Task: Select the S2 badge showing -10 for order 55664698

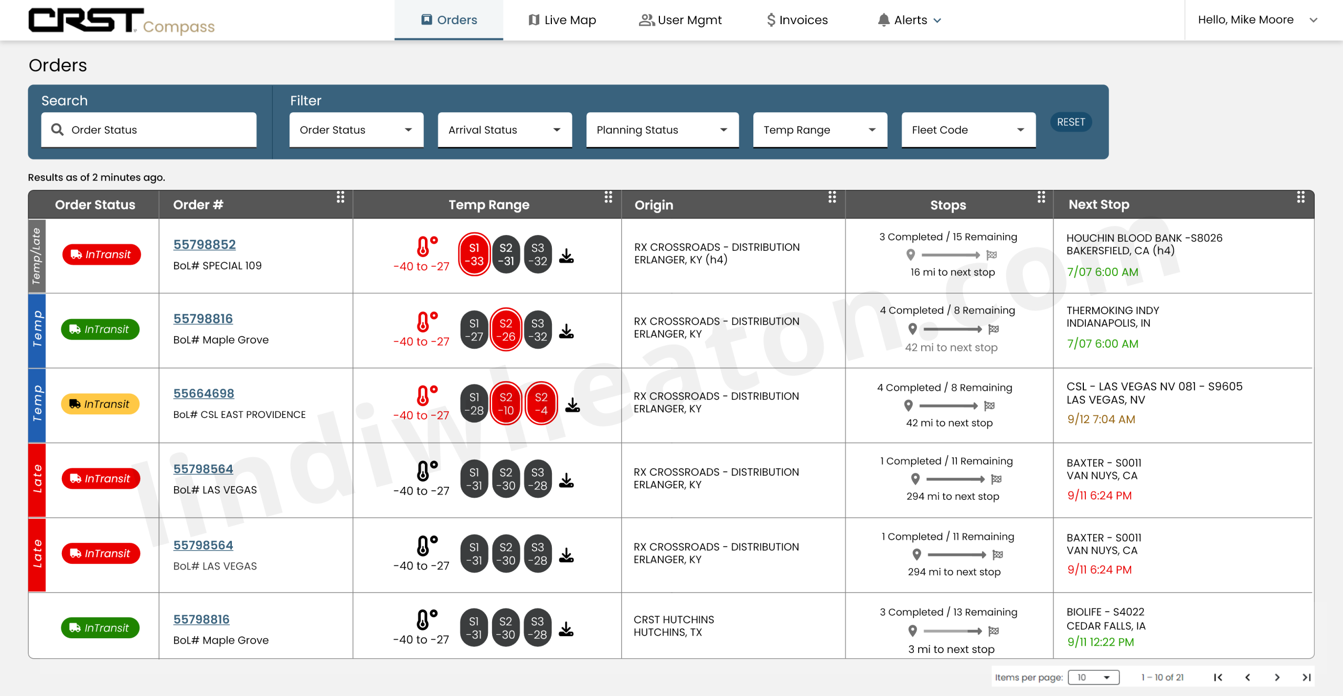Action: (506, 403)
